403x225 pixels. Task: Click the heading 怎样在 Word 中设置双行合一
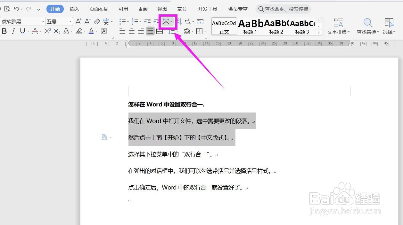pyautogui.click(x=165, y=104)
